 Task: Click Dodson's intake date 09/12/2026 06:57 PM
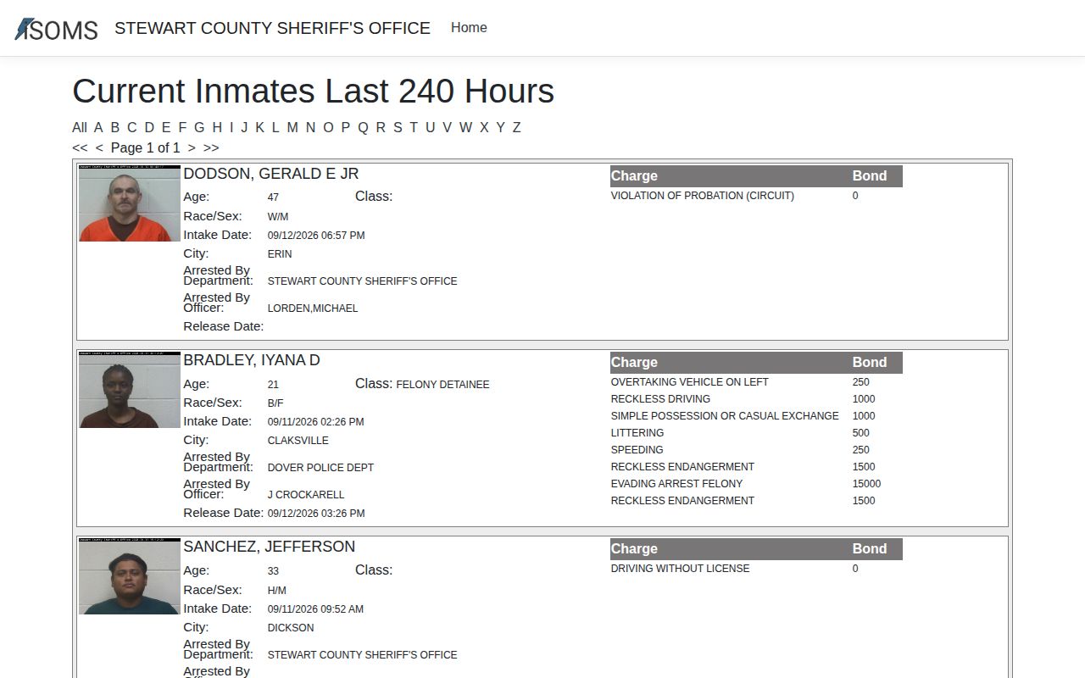click(x=316, y=236)
